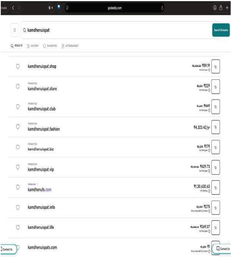Click the Search Domains button
The width and height of the screenshot is (231, 257).
pos(221,30)
